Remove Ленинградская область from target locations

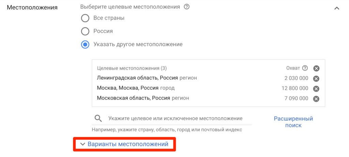pos(316,78)
